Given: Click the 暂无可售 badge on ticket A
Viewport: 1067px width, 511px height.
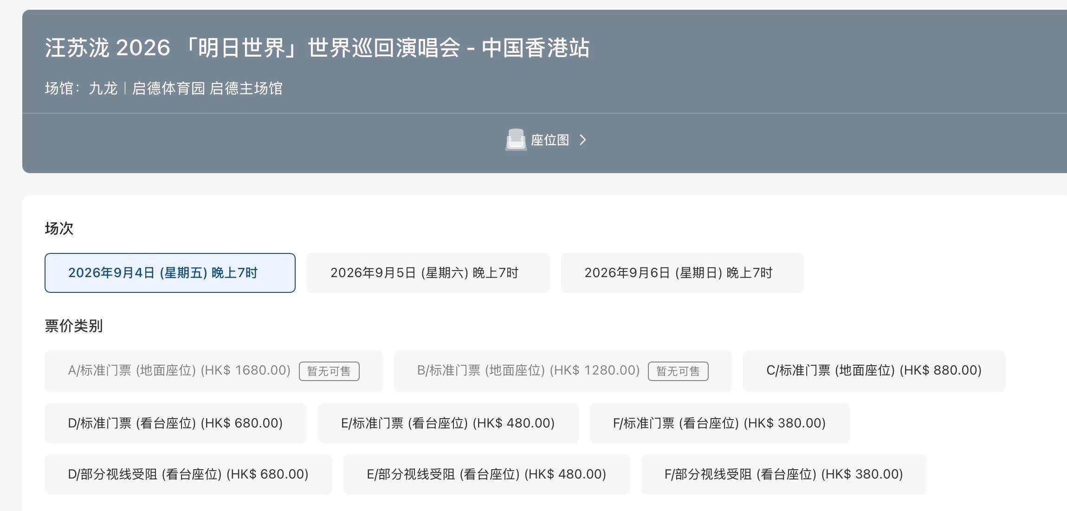Looking at the screenshot, I should tap(329, 371).
